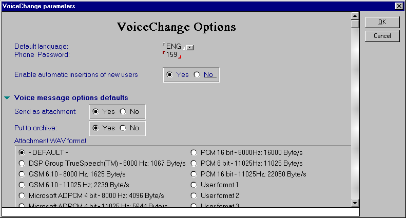
Task: Click the Cancel button
Action: 382,36
